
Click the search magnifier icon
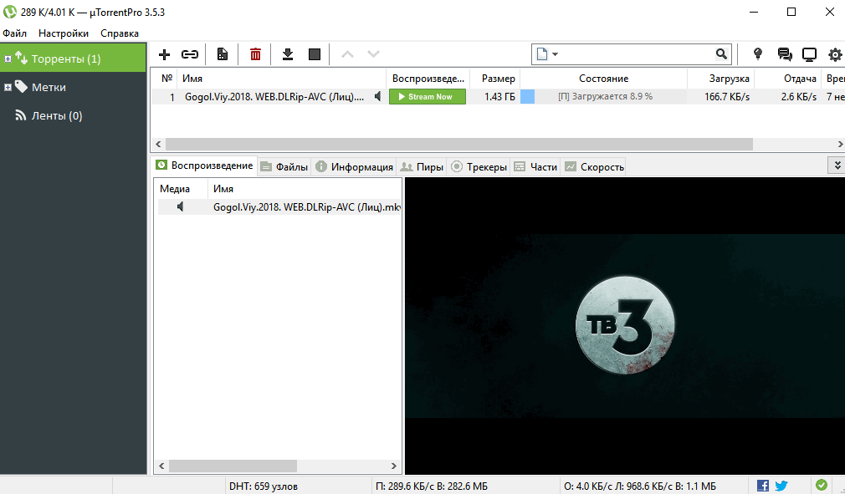click(x=721, y=53)
